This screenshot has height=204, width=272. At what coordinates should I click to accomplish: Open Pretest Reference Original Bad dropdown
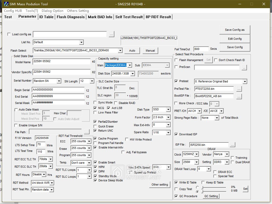point(245,81)
